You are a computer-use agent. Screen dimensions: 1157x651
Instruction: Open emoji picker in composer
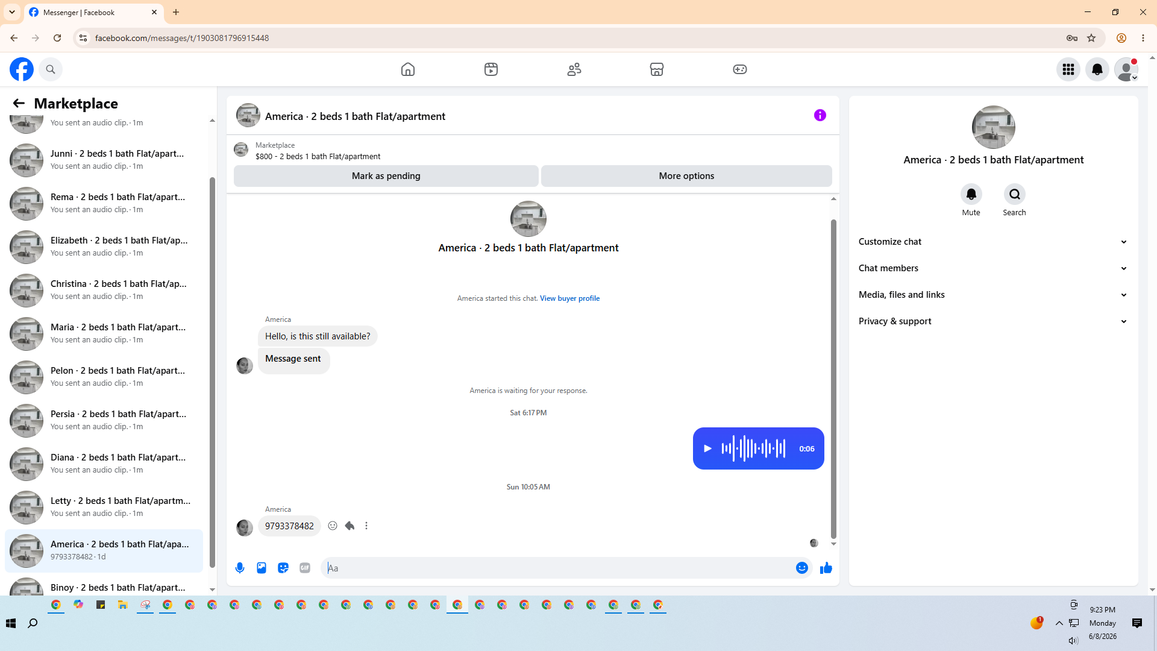(x=802, y=568)
